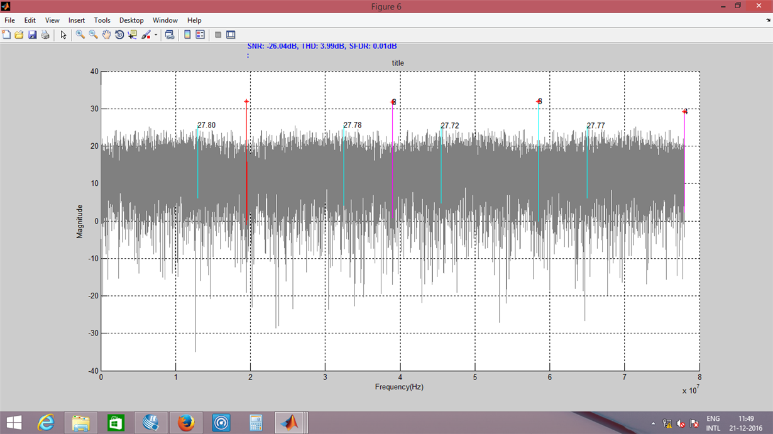773x434 pixels.
Task: Enable the Data Cursor tool
Action: click(x=133, y=35)
